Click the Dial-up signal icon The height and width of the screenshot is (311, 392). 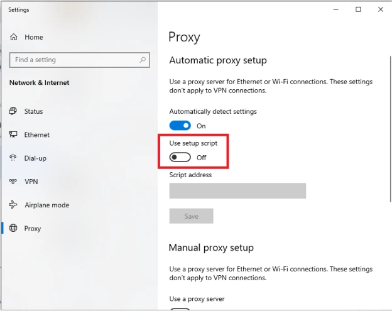[x=13, y=158]
